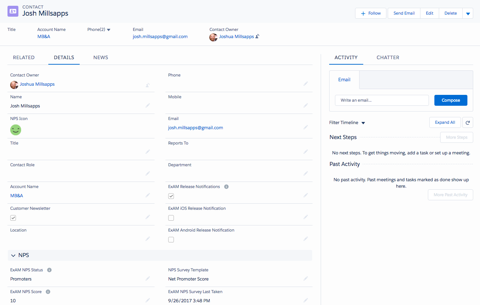The width and height of the screenshot is (480, 305).
Task: Uncheck the Customer Newsletter checkbox
Action: click(x=13, y=218)
